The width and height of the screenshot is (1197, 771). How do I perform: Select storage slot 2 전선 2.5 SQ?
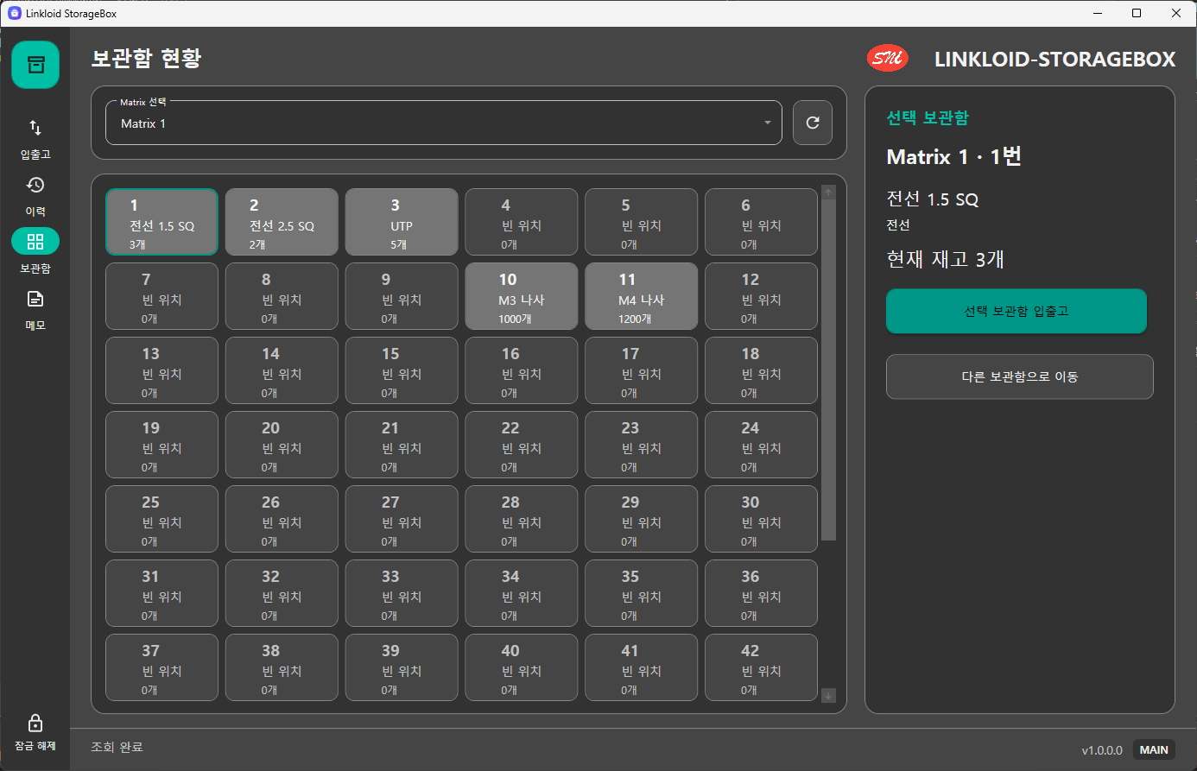pos(282,222)
